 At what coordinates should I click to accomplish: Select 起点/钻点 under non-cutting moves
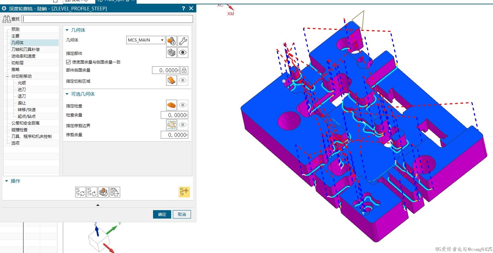(x=27, y=116)
